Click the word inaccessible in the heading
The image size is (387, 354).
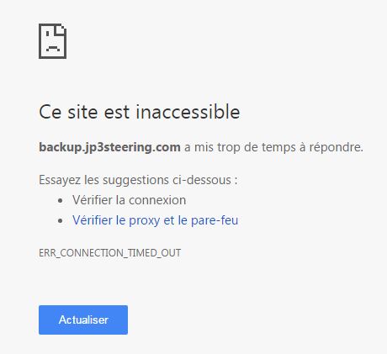(188, 112)
